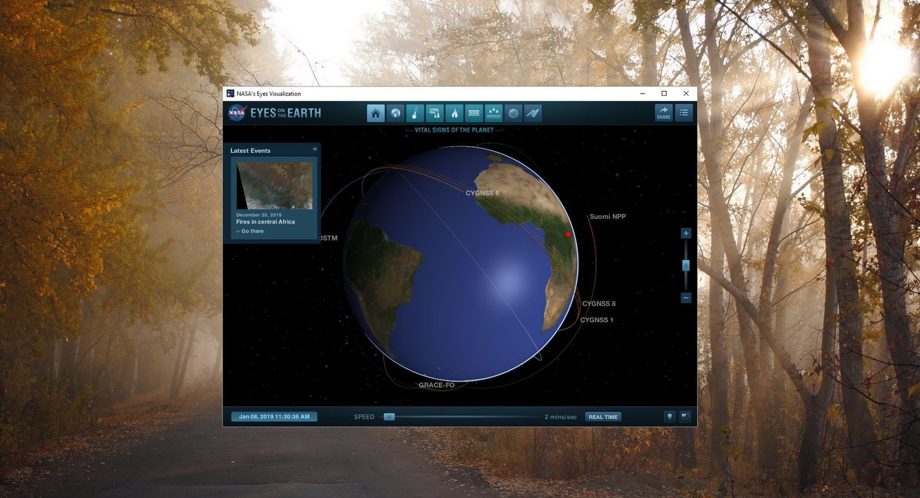Screen dimensions: 920x498
Task: Close the NASA's Eyes Visualization window
Action: 686,94
